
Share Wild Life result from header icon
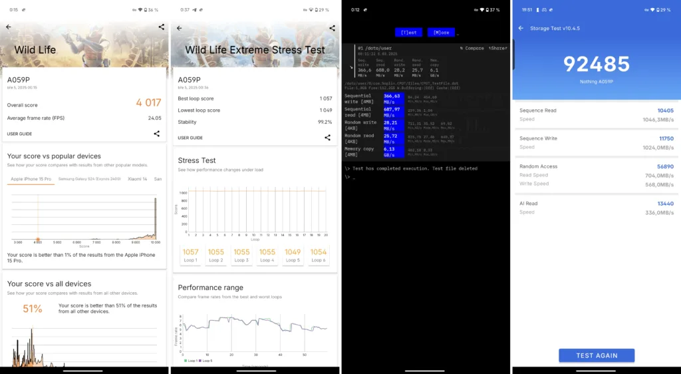(x=162, y=27)
